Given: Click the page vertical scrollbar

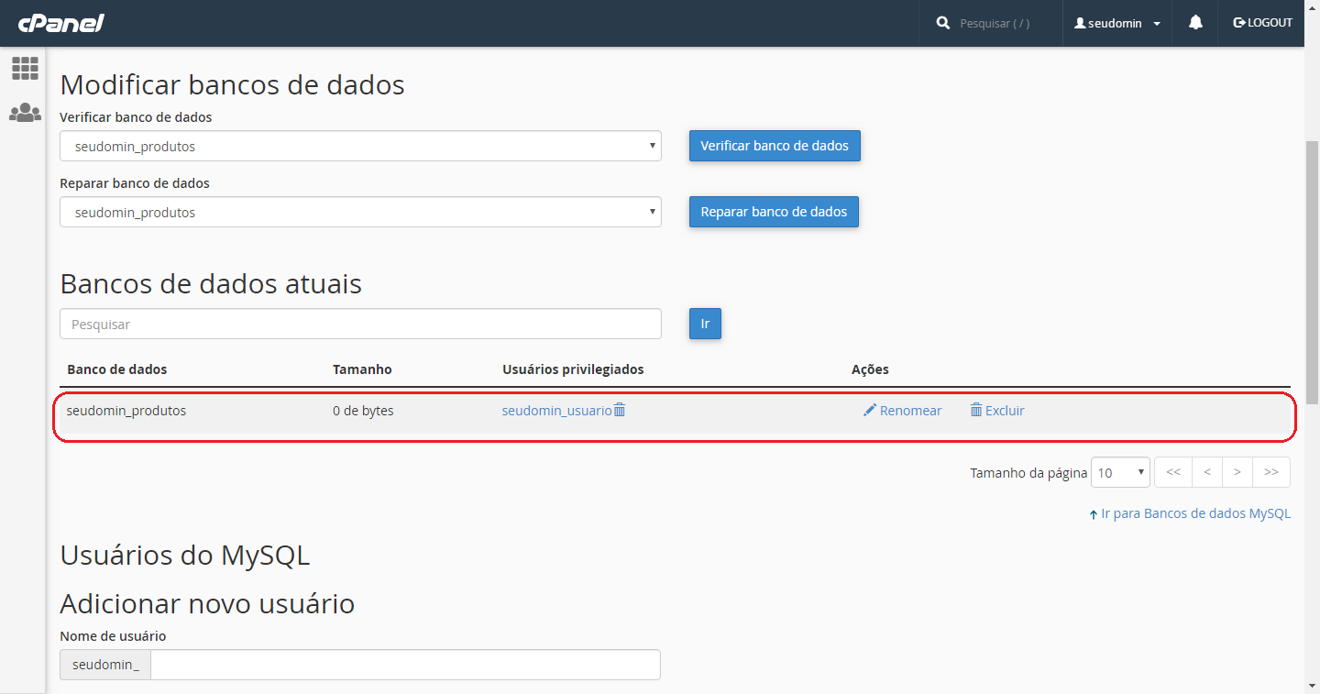Looking at the screenshot, I should point(1312,273).
